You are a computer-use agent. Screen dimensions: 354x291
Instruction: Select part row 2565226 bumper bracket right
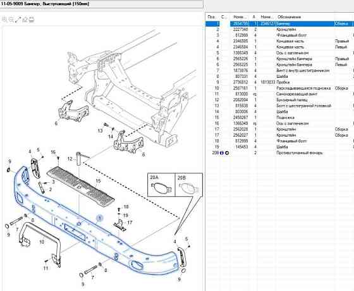tap(279, 59)
